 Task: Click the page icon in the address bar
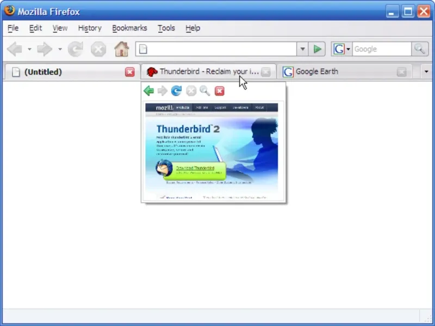[x=143, y=49]
